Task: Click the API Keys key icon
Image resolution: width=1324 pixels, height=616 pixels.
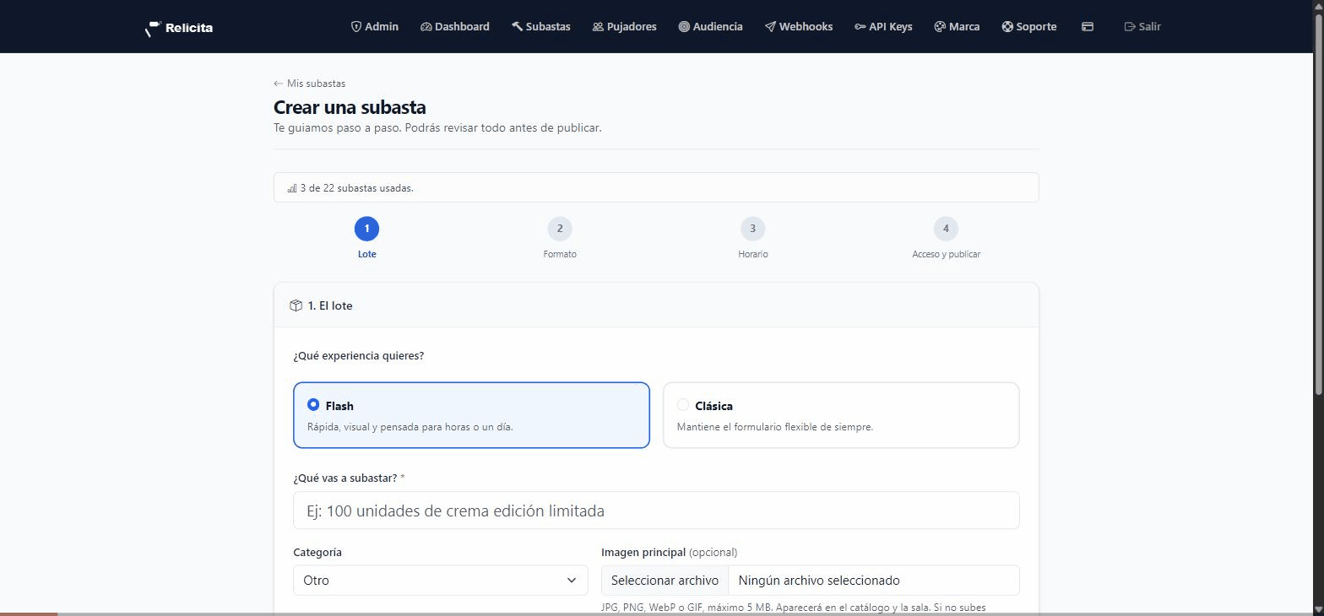Action: coord(860,26)
